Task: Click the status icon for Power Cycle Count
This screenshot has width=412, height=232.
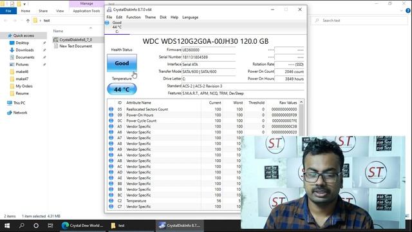Action: 111,121
